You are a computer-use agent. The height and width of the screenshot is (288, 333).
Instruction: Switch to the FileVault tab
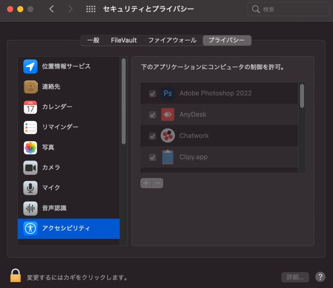click(x=124, y=41)
